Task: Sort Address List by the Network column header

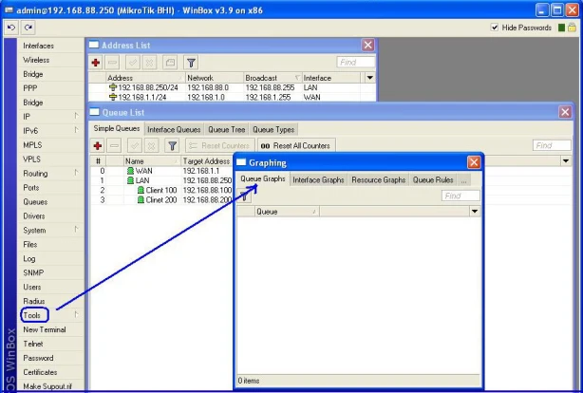Action: (x=215, y=78)
